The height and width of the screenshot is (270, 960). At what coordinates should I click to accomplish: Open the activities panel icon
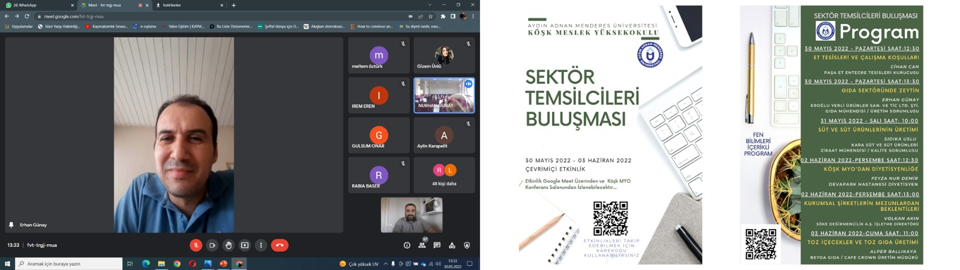tap(452, 245)
